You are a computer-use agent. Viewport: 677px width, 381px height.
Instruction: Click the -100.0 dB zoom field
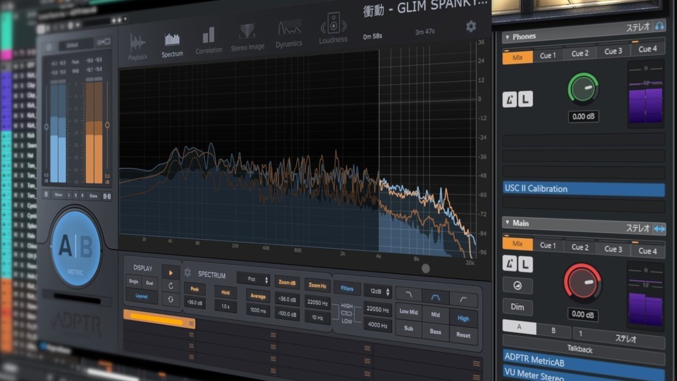point(287,313)
